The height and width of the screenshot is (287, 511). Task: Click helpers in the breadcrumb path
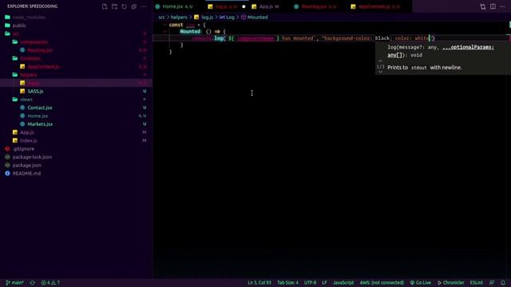coord(179,18)
